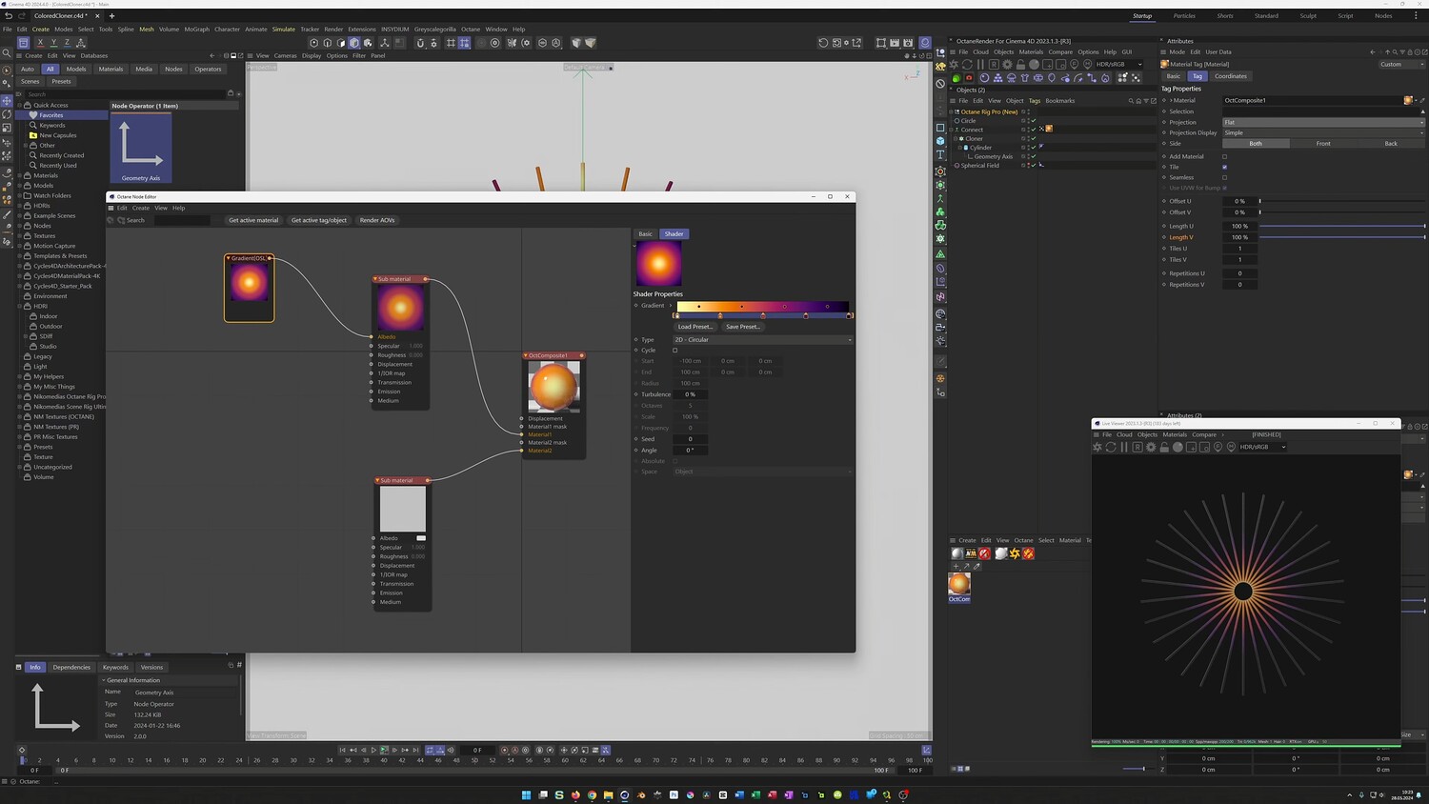Image resolution: width=1429 pixels, height=804 pixels.
Task: Toggle the Cycle checkbox in Shader Properties
Action: (x=675, y=351)
